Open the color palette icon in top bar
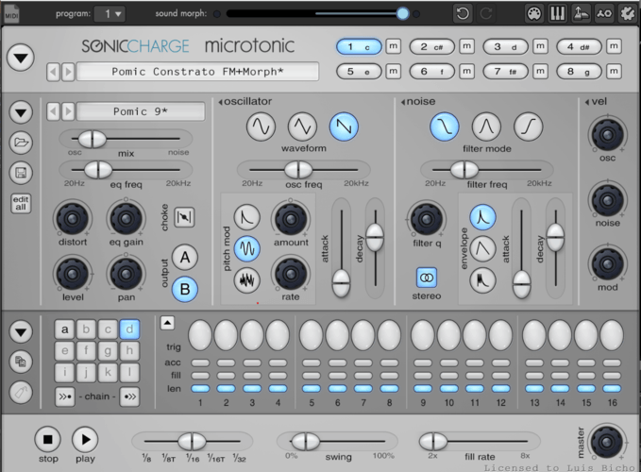This screenshot has height=472, width=641. 534,13
